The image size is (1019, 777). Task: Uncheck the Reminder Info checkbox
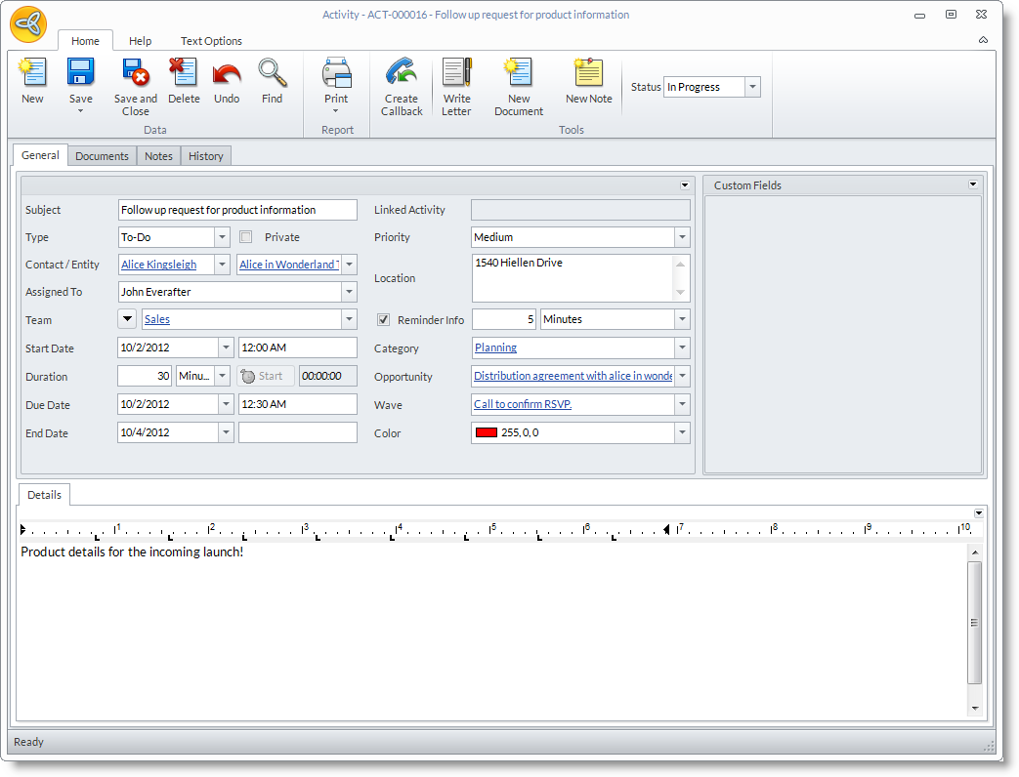tap(384, 320)
